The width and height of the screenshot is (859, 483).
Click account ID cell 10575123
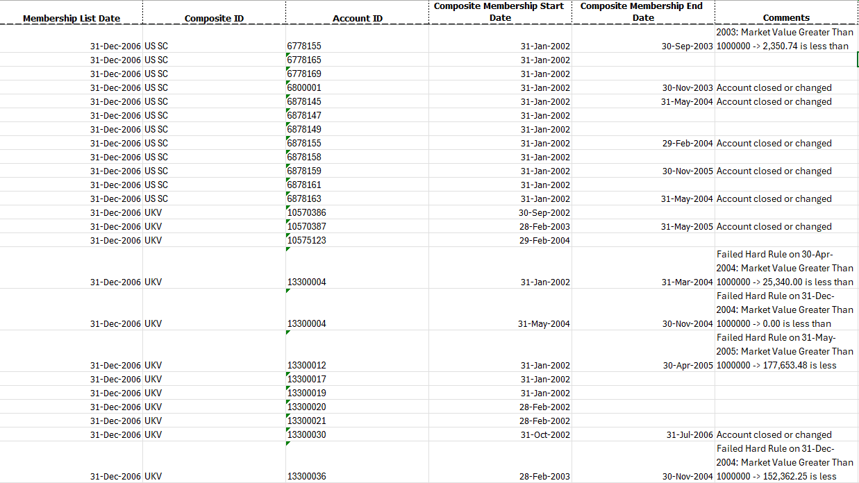306,241
